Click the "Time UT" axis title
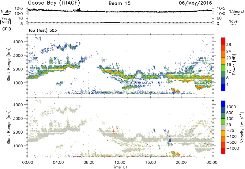The image size is (245, 169). (120, 167)
